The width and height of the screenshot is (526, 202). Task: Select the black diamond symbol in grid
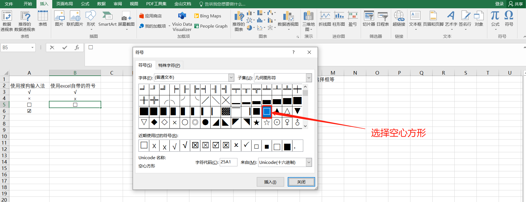[154, 122]
